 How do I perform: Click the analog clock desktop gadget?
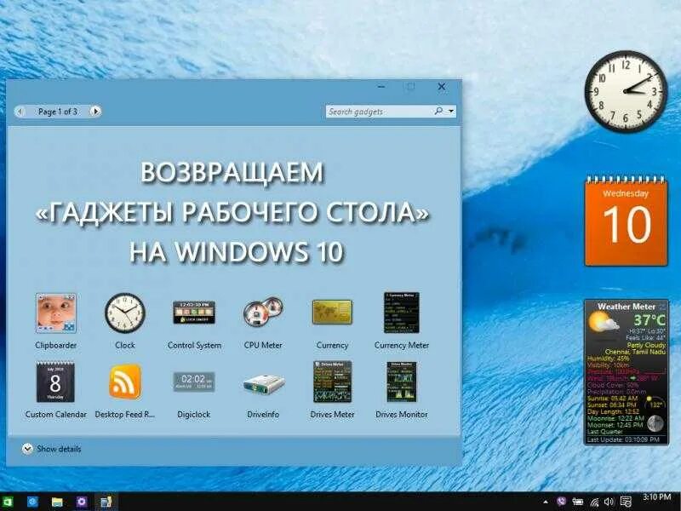click(x=626, y=91)
